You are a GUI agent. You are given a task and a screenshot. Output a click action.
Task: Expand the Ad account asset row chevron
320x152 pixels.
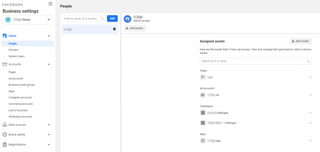(x=310, y=95)
